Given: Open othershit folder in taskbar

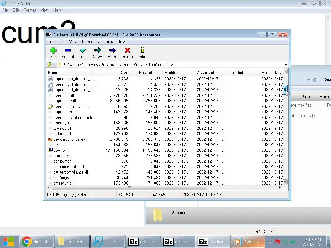Looking at the screenshot, I should (71, 242).
